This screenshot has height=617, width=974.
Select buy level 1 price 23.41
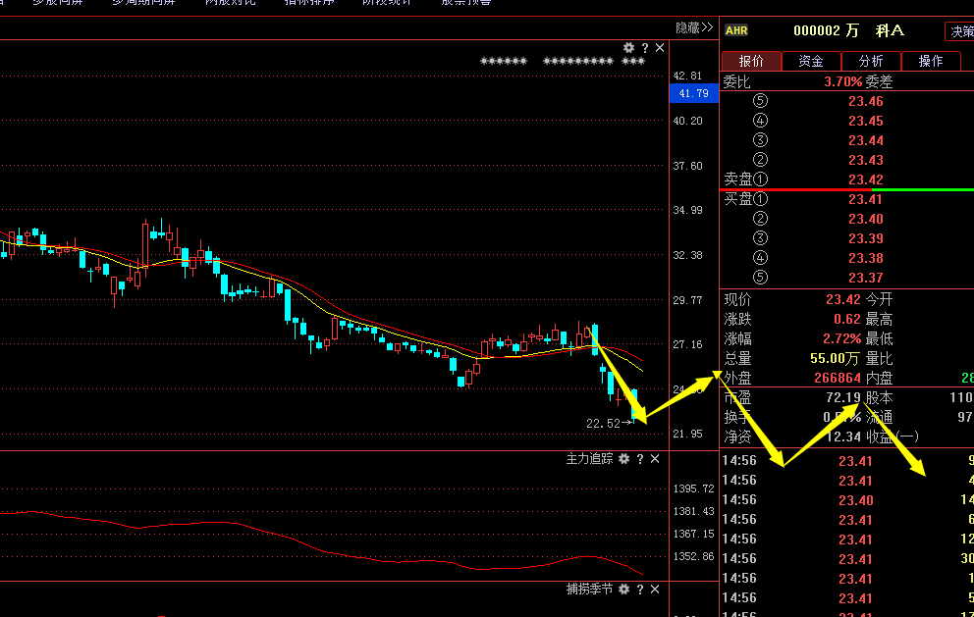click(865, 199)
